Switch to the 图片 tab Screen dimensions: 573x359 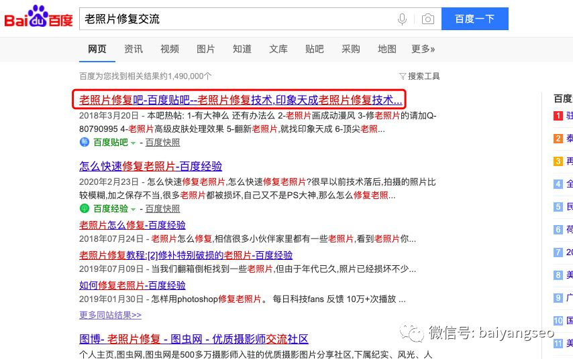pos(205,49)
